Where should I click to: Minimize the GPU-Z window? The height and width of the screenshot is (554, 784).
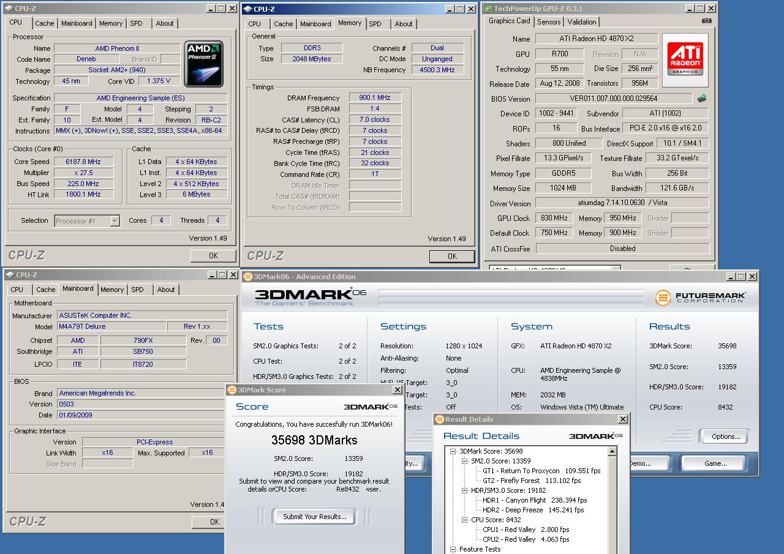[x=689, y=9]
